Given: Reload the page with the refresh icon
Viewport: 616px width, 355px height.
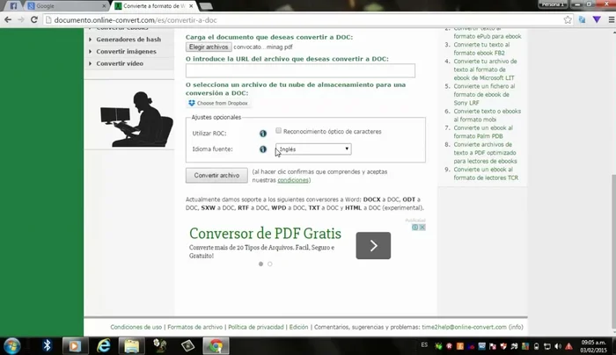Looking at the screenshot, I should [34, 19].
